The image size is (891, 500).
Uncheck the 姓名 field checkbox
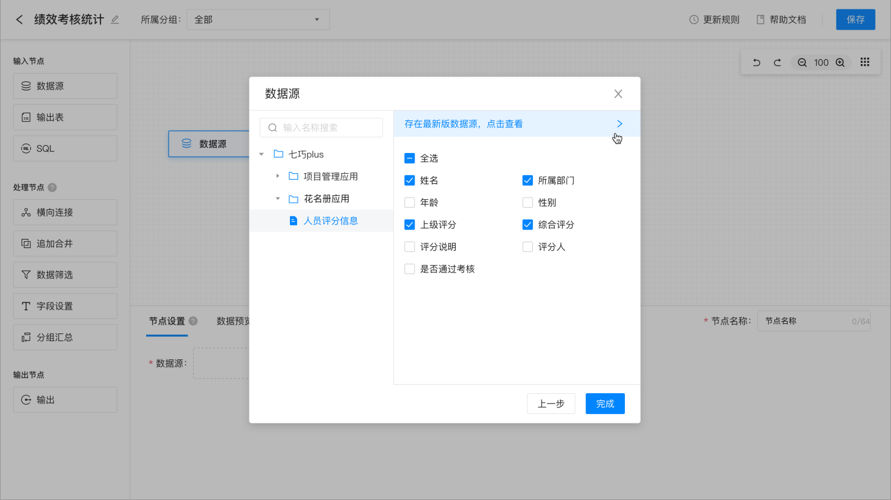point(409,180)
